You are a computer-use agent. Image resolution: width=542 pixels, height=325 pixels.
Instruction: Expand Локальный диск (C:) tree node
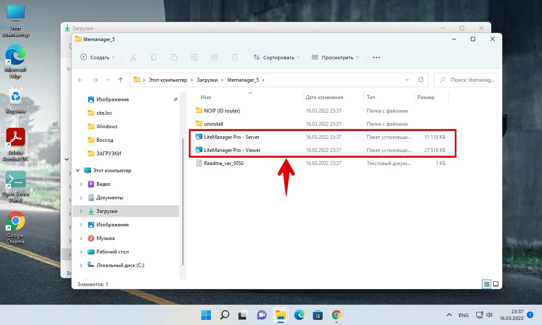pos(81,265)
